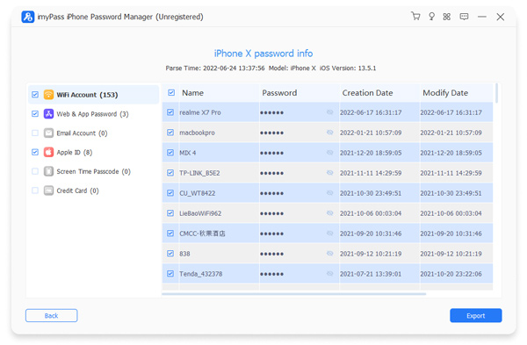Uncheck the select-all checkbox beside Name
Viewport: 527px width, 345px height.
click(171, 93)
